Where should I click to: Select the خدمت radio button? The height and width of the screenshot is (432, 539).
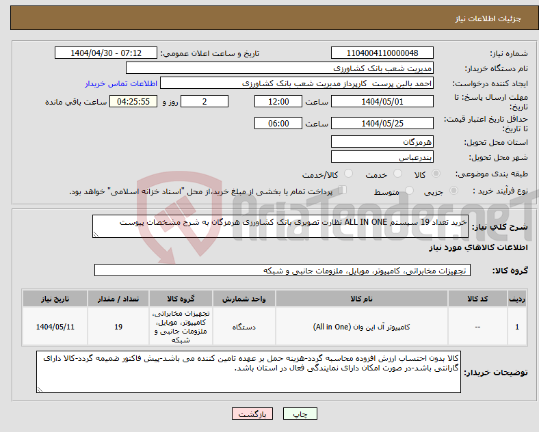click(397, 174)
